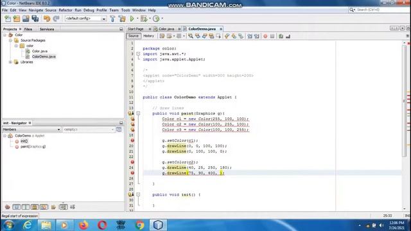Screen dimensions: 411x231
Task: Click the Open Project icon
Action: pyautogui.click(x=26, y=19)
